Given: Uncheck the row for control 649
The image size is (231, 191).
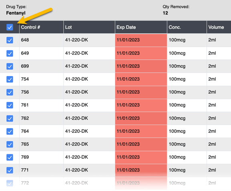Looking at the screenshot, I should click(x=10, y=53).
